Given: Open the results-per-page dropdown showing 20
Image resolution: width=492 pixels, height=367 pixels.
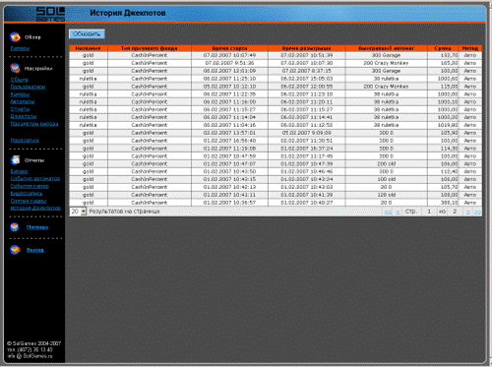Looking at the screenshot, I should [78, 212].
